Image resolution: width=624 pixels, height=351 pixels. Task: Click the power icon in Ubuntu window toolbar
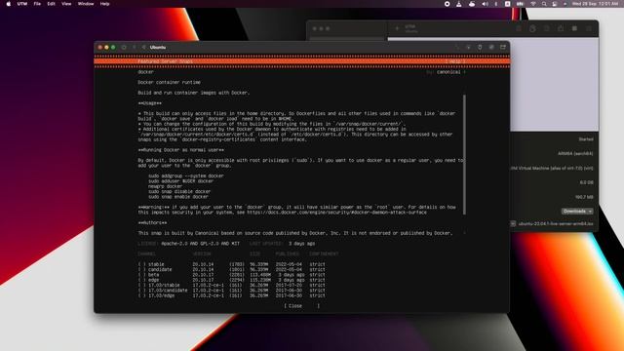124,48
